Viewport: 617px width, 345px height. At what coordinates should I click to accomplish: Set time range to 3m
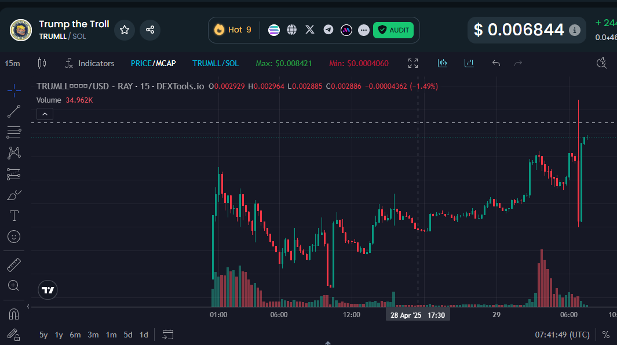(x=93, y=335)
